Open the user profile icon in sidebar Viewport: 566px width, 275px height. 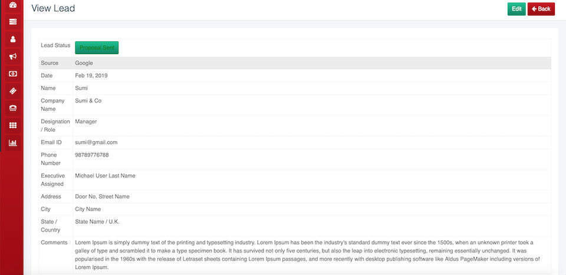12,39
